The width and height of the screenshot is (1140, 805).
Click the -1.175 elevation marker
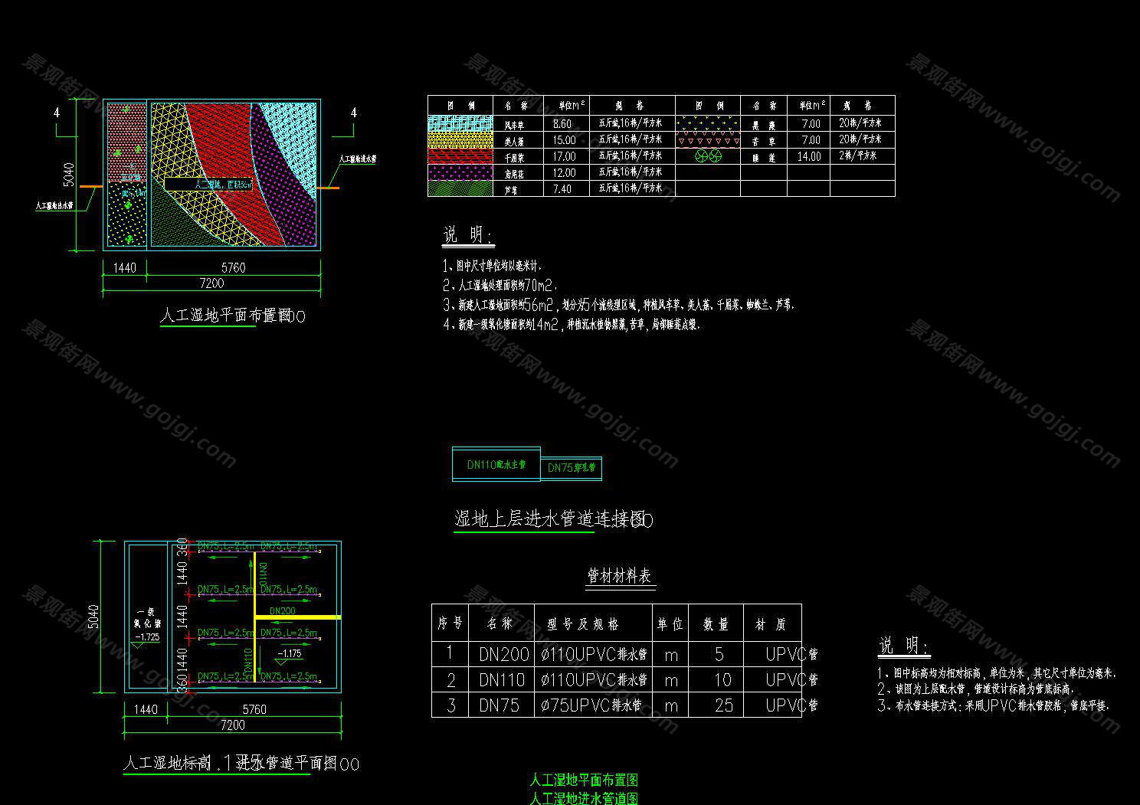(x=291, y=654)
